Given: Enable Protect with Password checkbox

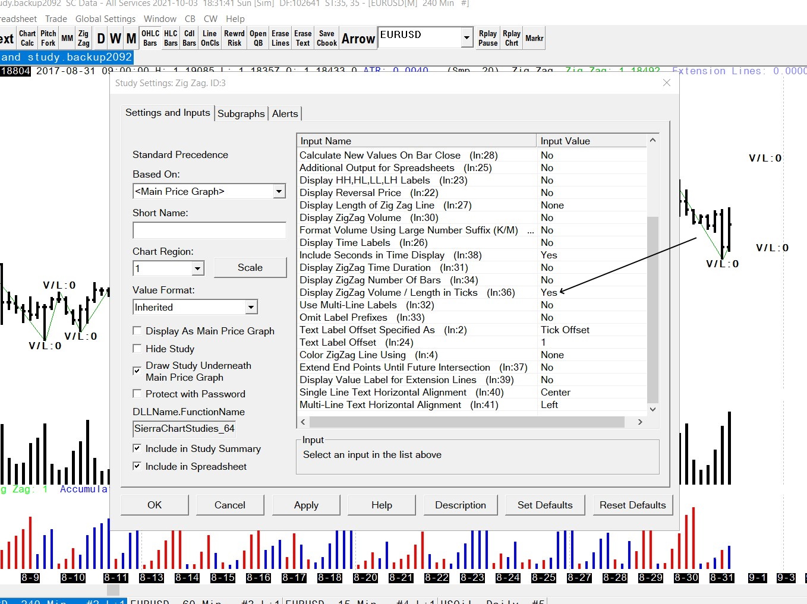Looking at the screenshot, I should click(137, 394).
